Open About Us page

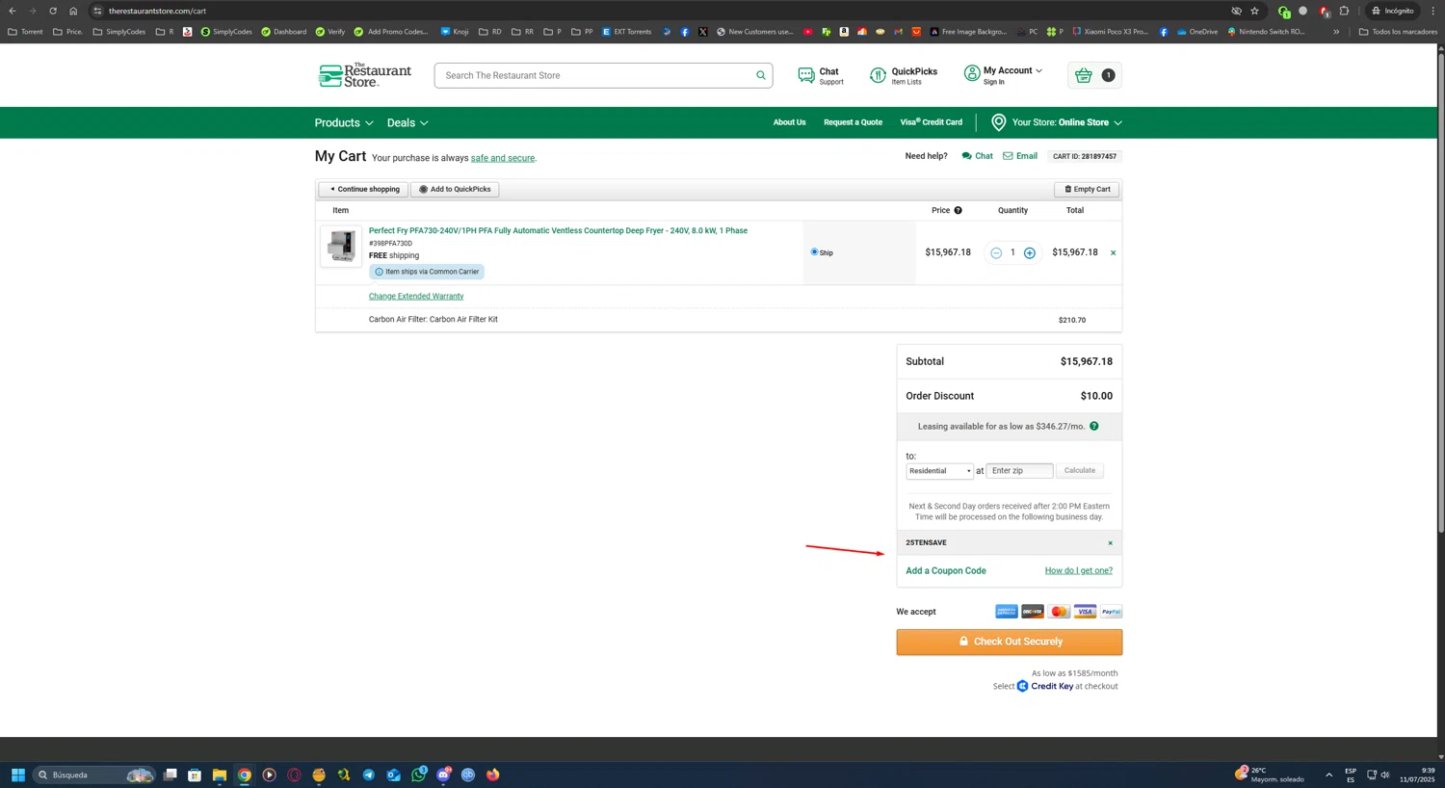pyautogui.click(x=789, y=122)
